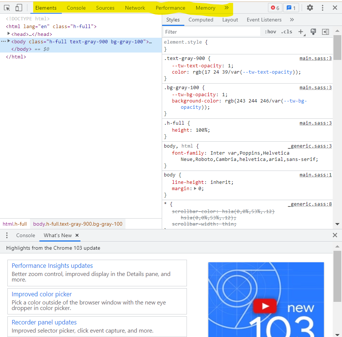342x337 pixels.
Task: Open the Computed styles tab
Action: point(201,20)
